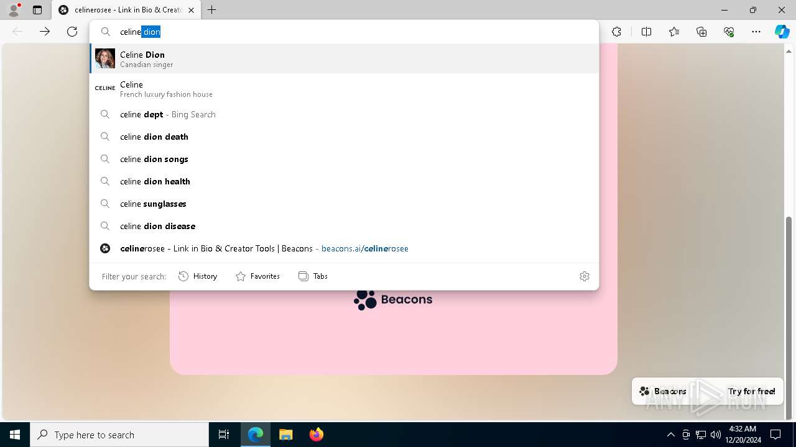Filter search by Tabs
This screenshot has width=796, height=447.
[313, 276]
